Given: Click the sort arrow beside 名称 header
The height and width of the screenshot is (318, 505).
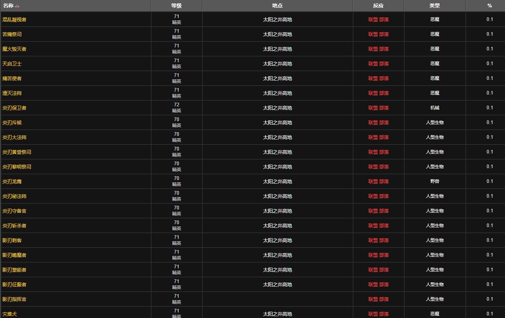Looking at the screenshot, I should (17, 6).
